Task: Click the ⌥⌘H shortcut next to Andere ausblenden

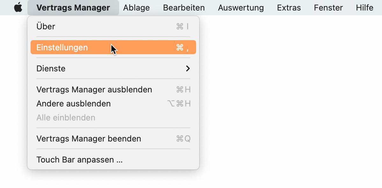Action: (179, 104)
